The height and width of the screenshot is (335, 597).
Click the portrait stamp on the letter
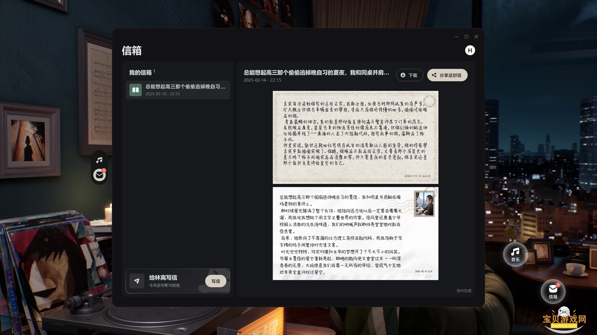pos(424,204)
